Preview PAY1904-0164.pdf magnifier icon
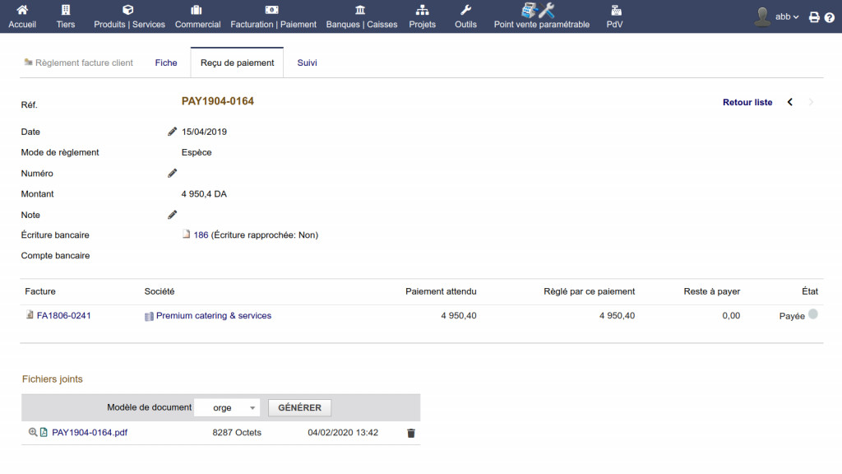This screenshot has height=474, width=842. click(33, 432)
